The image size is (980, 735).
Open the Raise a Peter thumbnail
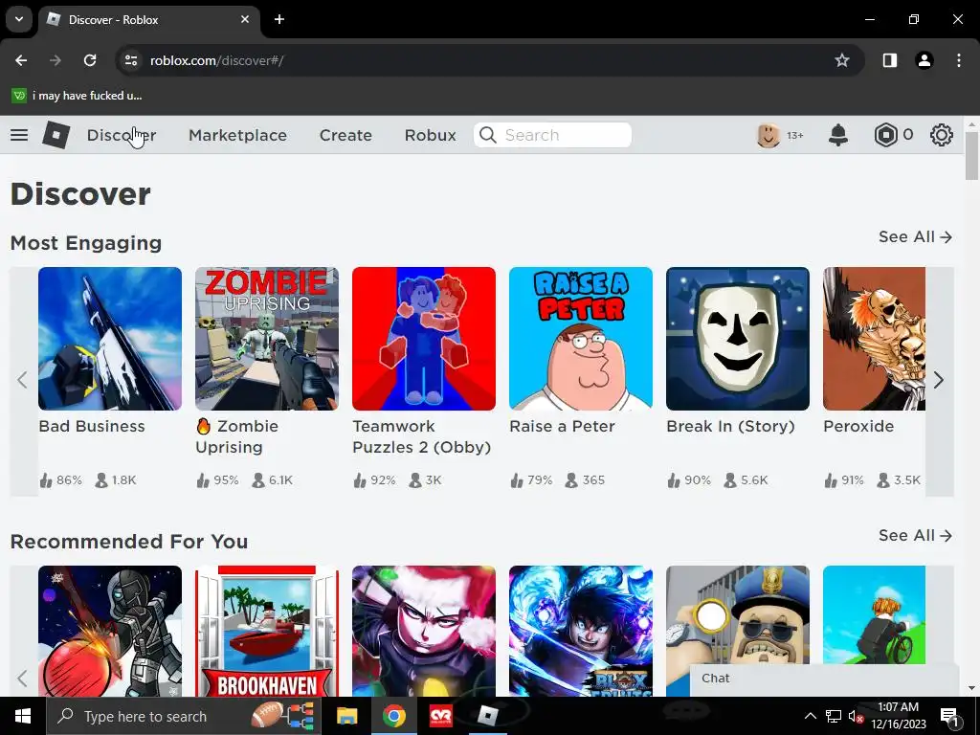click(x=581, y=339)
